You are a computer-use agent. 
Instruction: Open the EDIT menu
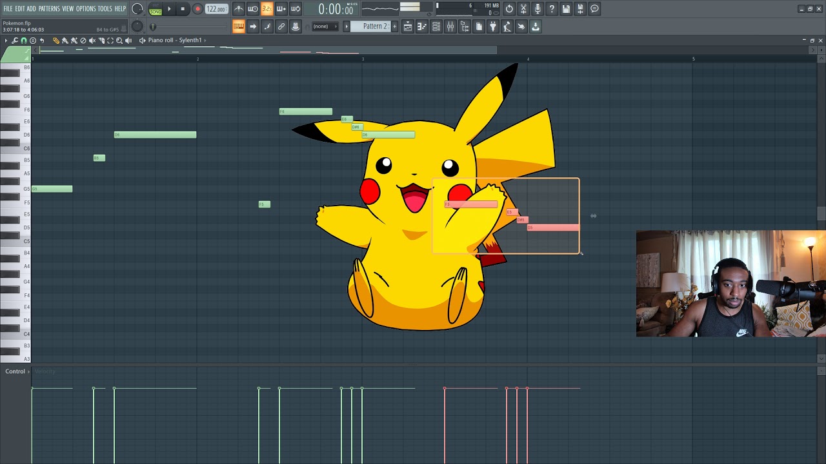pos(20,9)
